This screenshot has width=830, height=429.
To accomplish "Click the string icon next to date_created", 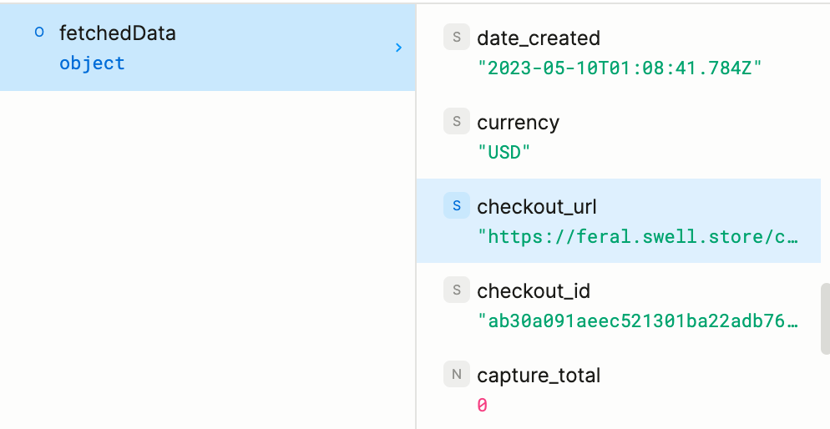I will pyautogui.click(x=456, y=38).
